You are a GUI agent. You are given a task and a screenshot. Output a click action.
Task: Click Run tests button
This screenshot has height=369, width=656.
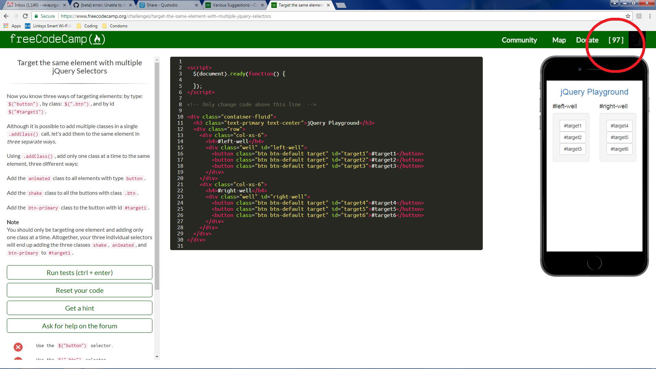(80, 273)
